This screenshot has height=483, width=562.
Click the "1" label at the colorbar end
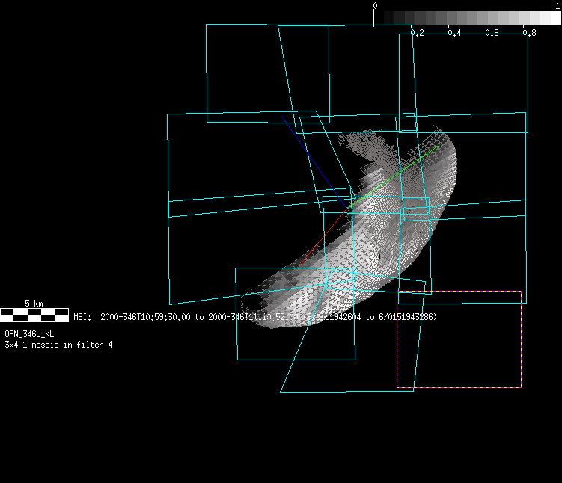pyautogui.click(x=558, y=6)
